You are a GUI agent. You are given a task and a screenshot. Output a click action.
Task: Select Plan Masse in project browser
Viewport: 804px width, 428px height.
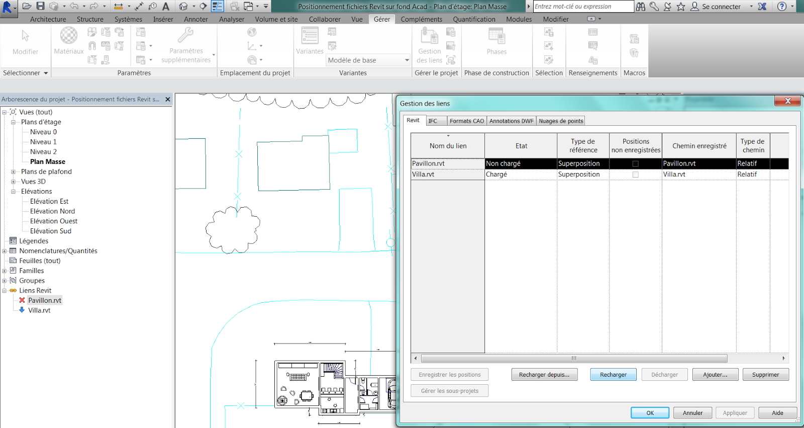coord(47,161)
